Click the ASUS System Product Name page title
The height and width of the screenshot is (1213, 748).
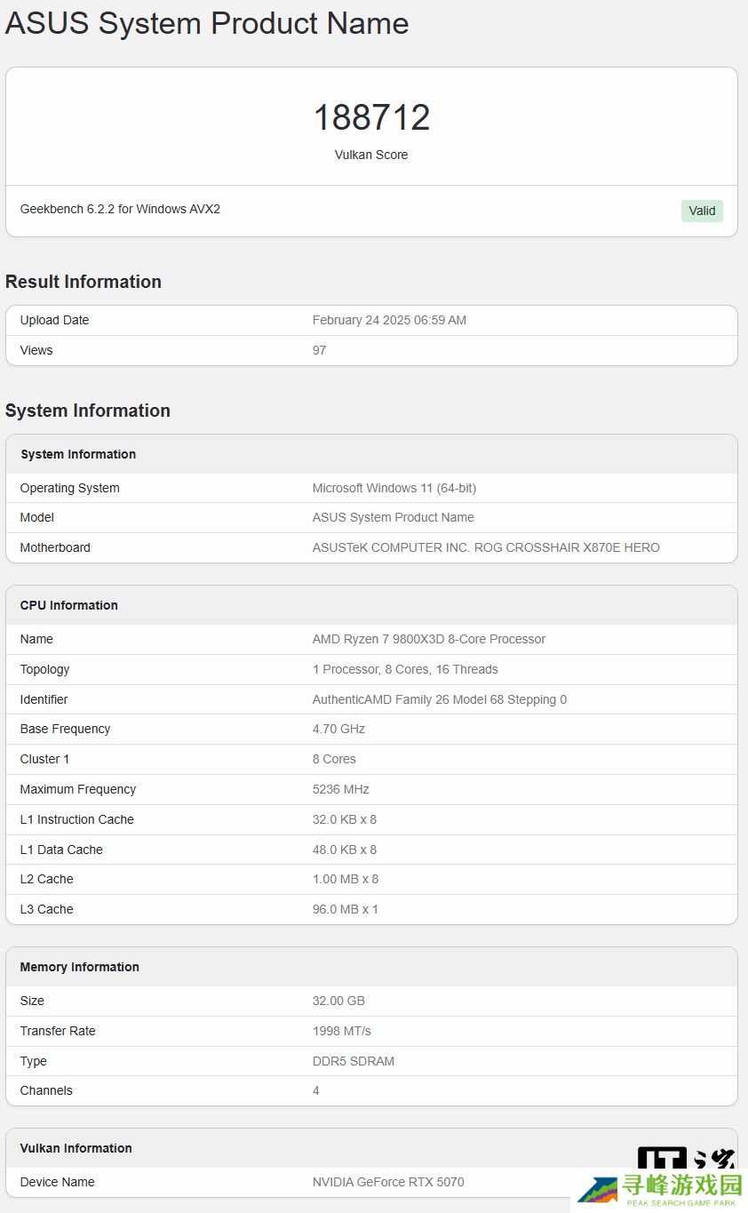207,23
